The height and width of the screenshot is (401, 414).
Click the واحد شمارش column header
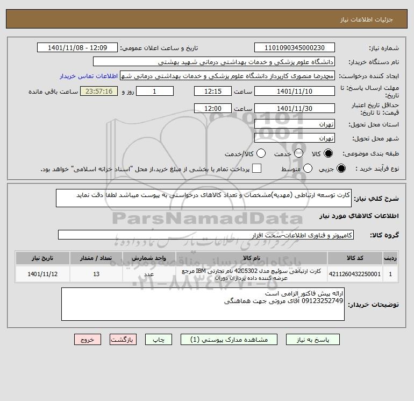[x=149, y=258]
